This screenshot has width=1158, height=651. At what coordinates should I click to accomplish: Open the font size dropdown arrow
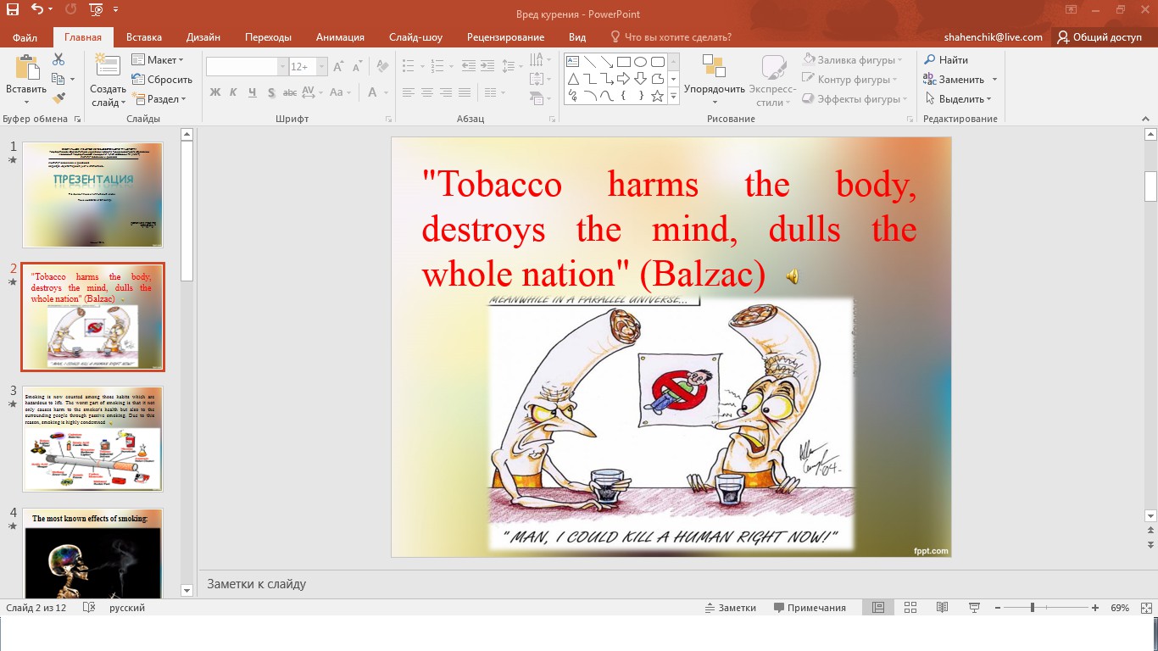(322, 66)
